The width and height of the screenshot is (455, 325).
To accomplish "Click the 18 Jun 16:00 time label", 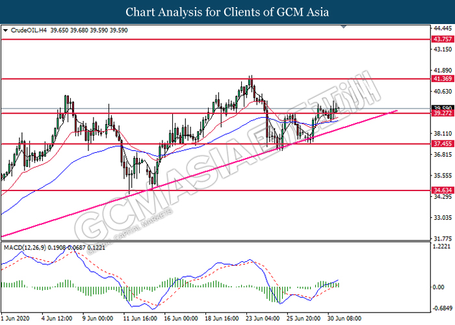I will tap(222, 318).
